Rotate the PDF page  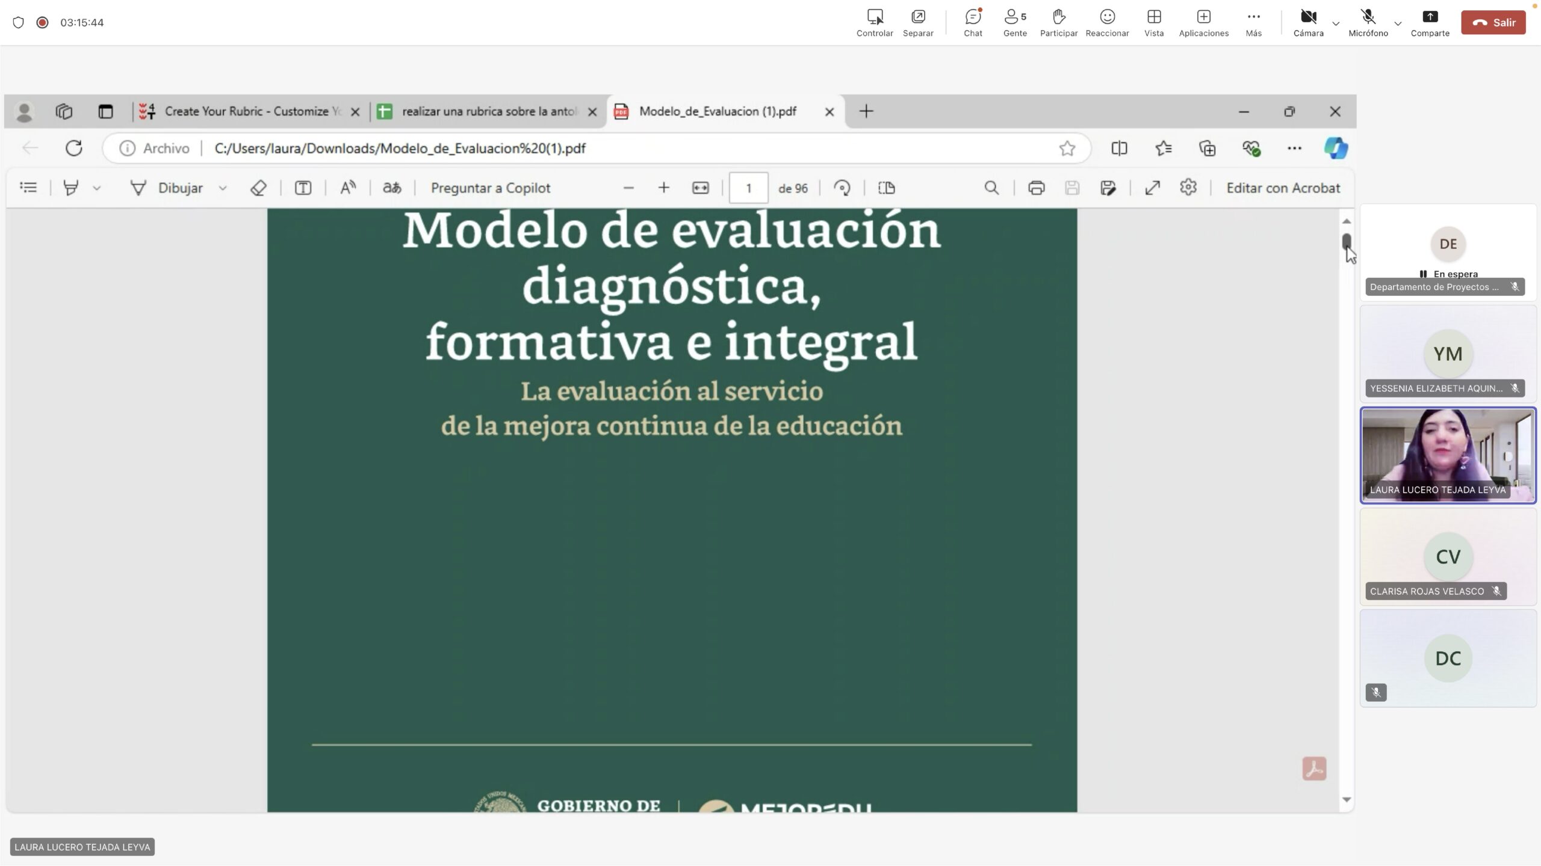(x=842, y=188)
